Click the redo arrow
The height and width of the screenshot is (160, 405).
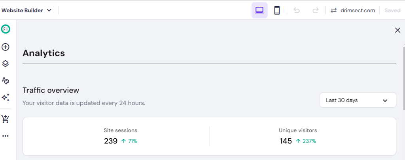315,10
